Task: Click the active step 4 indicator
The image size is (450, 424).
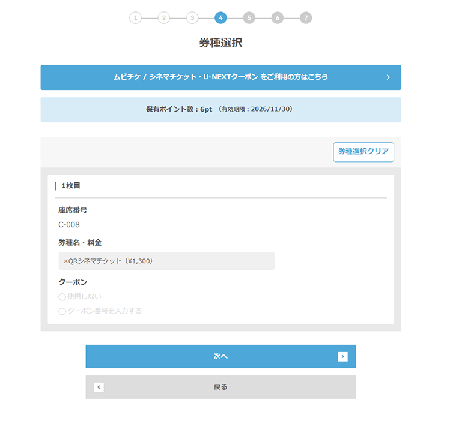Action: pos(220,18)
